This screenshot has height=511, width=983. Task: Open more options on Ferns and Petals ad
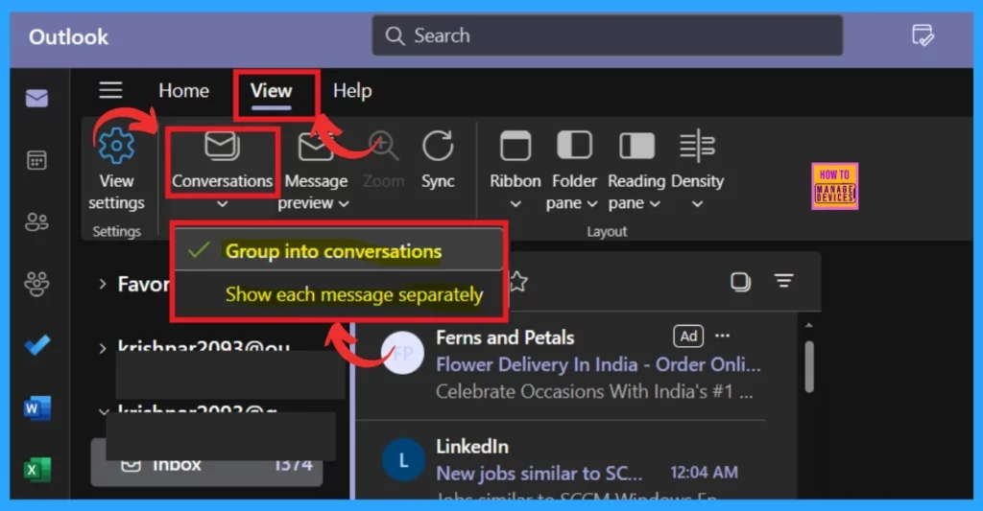722,336
